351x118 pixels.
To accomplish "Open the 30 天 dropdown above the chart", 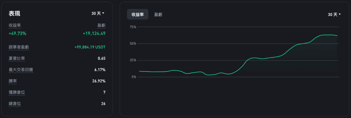I will pyautogui.click(x=334, y=14).
